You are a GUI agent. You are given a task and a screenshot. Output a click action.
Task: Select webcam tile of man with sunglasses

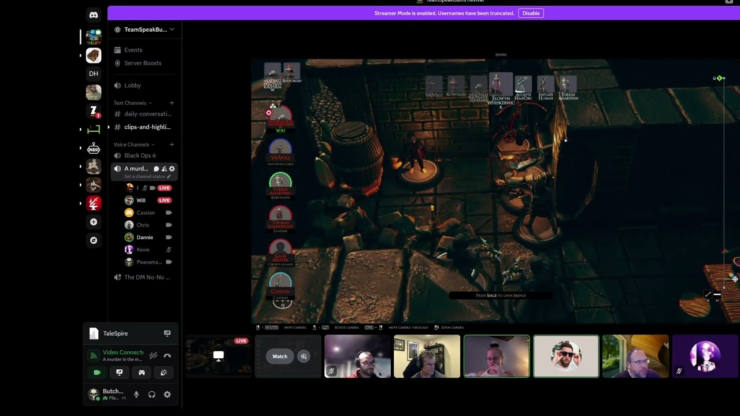pyautogui.click(x=566, y=356)
